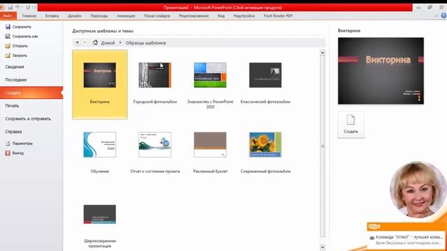
Task: Open the Дизайн ribbon tab
Action: click(x=75, y=16)
